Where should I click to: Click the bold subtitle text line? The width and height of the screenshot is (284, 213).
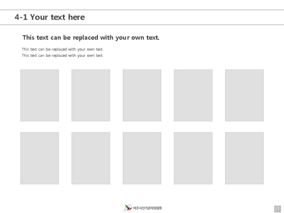point(91,38)
